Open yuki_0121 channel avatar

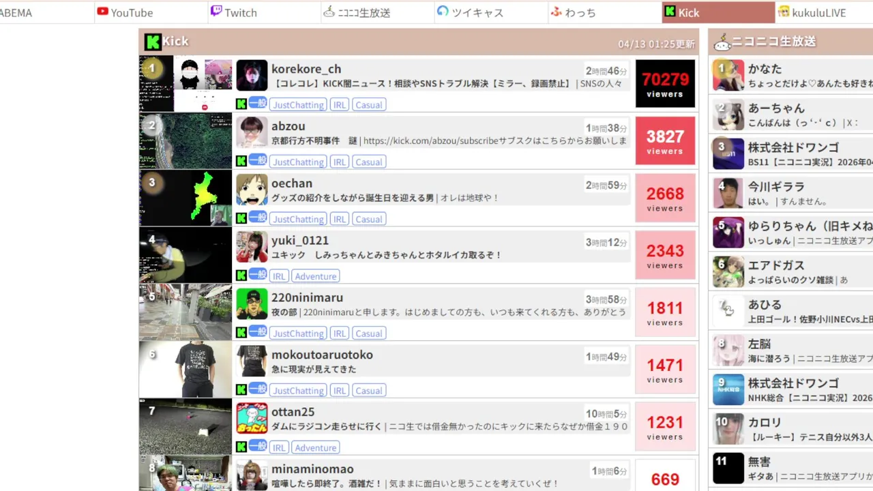coord(252,247)
